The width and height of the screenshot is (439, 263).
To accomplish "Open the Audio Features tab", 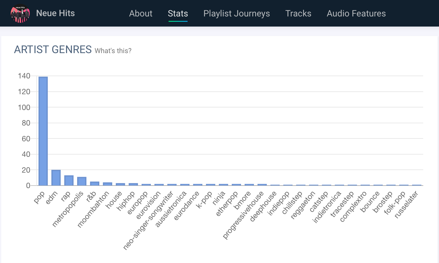I will point(356,14).
